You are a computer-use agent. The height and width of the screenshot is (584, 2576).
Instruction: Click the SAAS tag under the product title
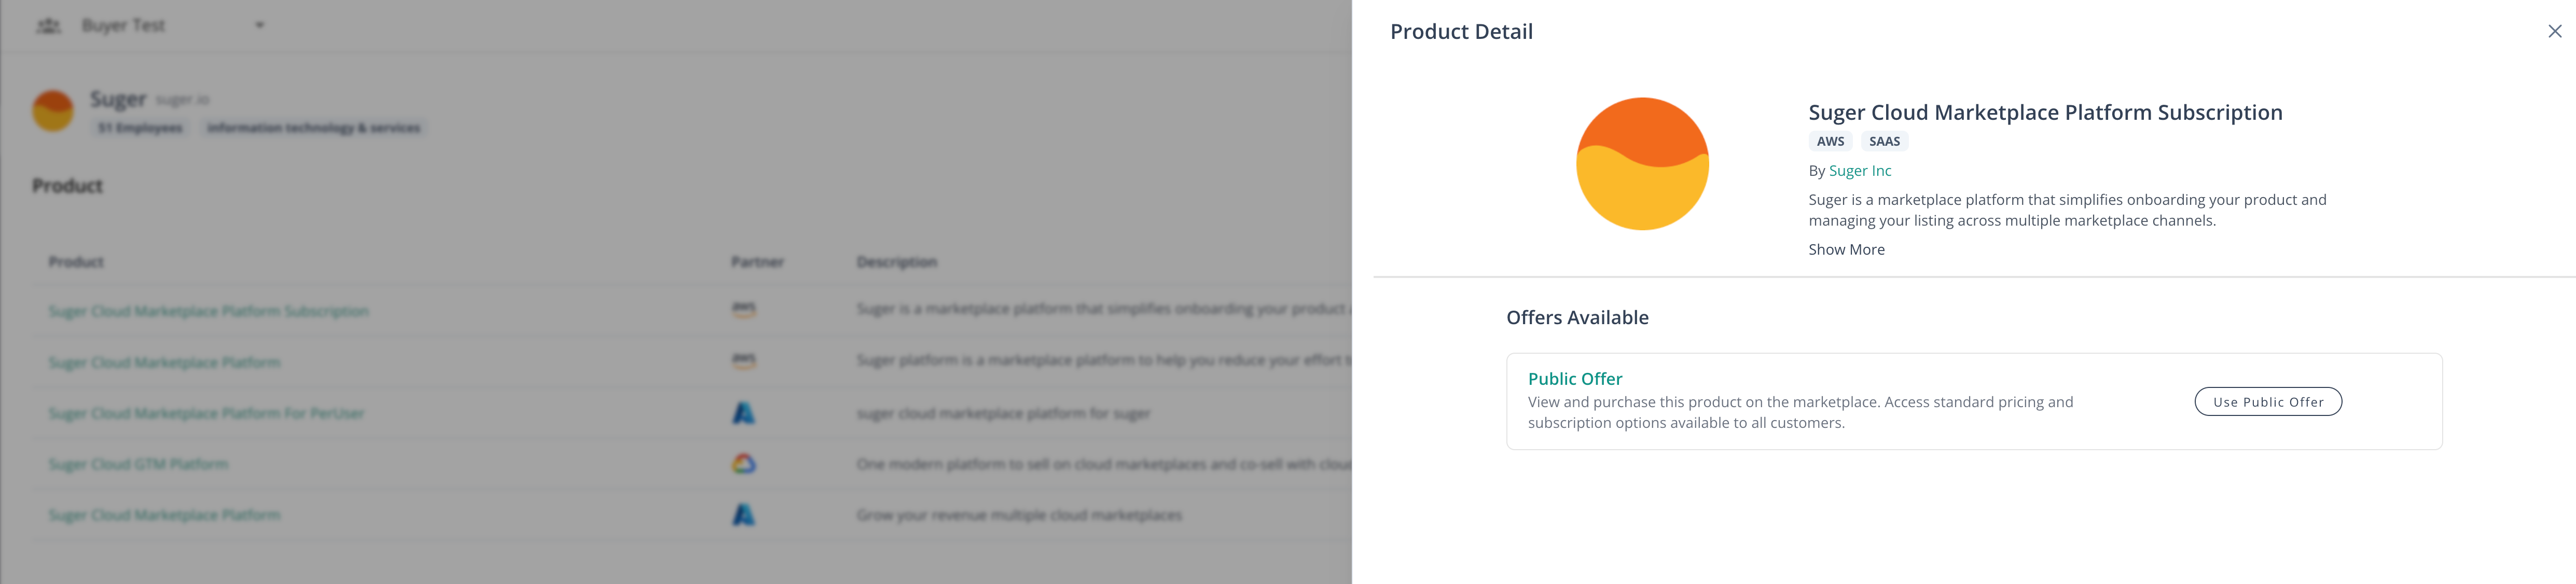coord(1884,141)
